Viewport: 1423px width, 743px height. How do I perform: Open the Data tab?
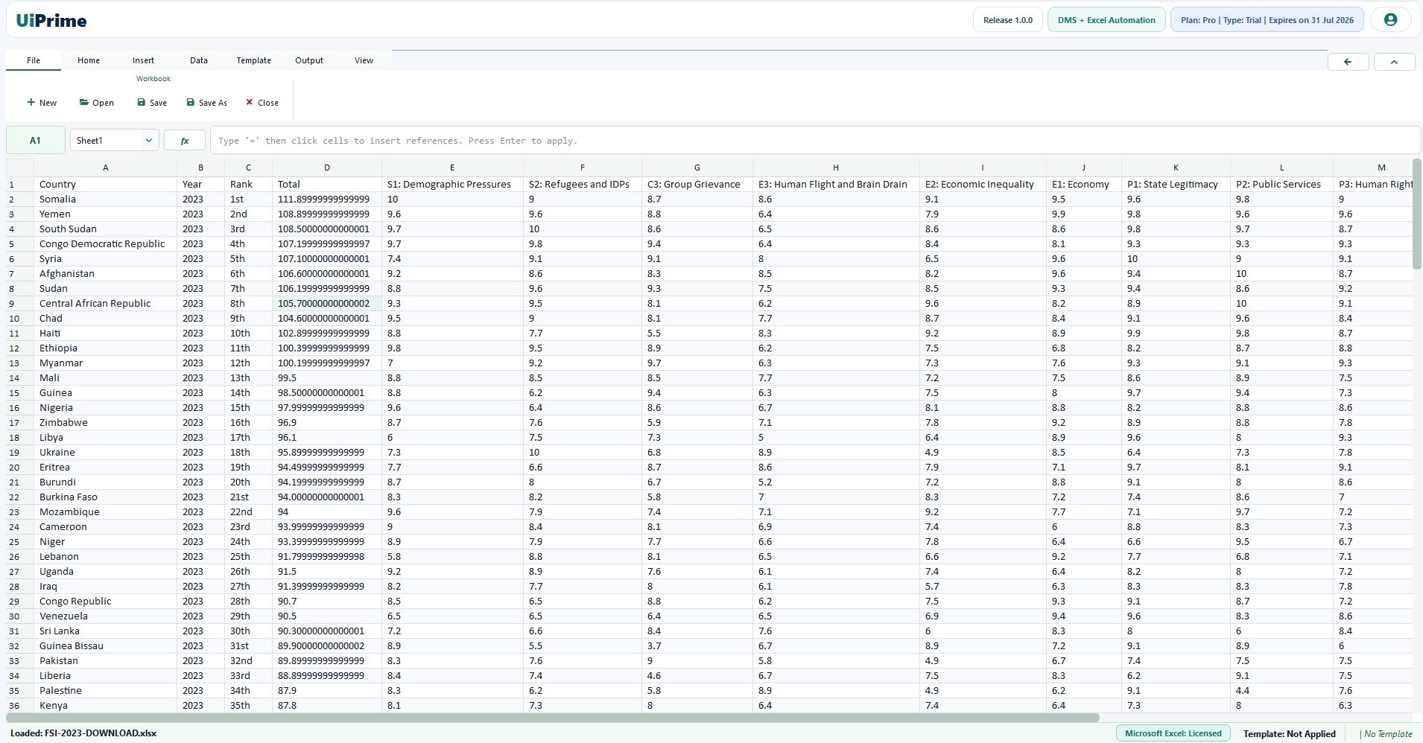click(x=199, y=60)
